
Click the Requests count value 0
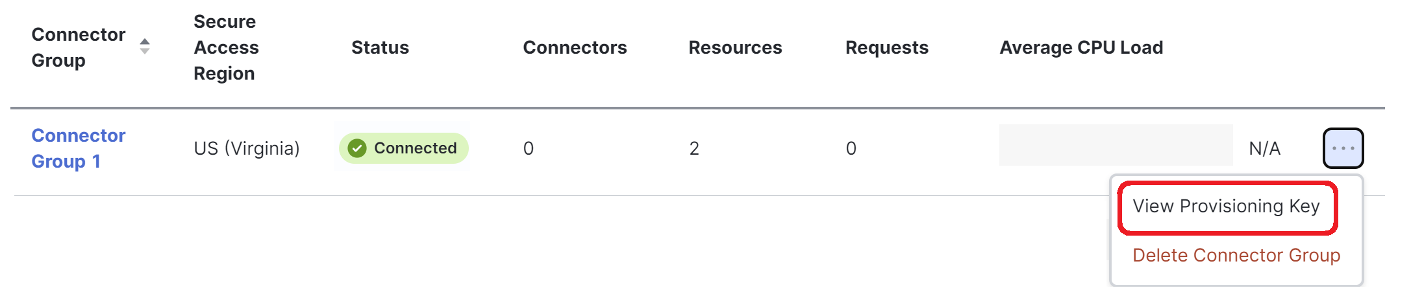851,149
